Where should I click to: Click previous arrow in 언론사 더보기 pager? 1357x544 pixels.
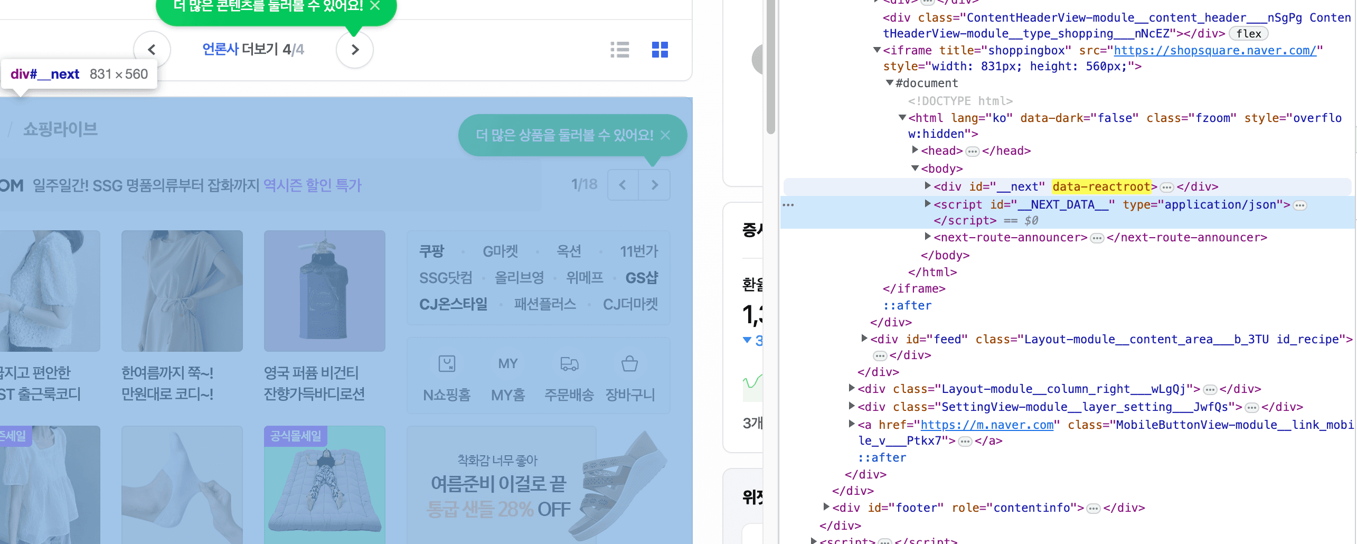point(152,50)
